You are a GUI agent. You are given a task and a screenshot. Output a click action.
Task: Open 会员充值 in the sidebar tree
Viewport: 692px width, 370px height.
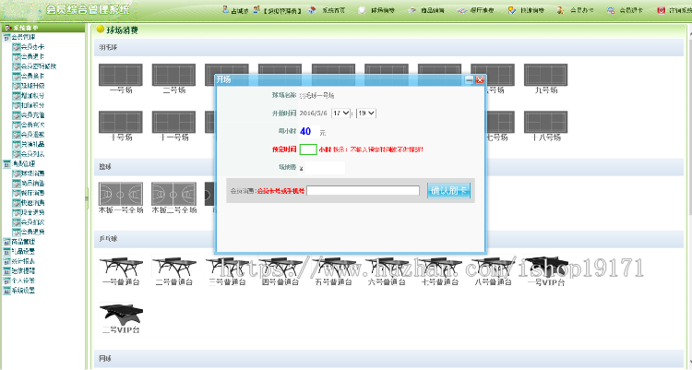coord(32,114)
